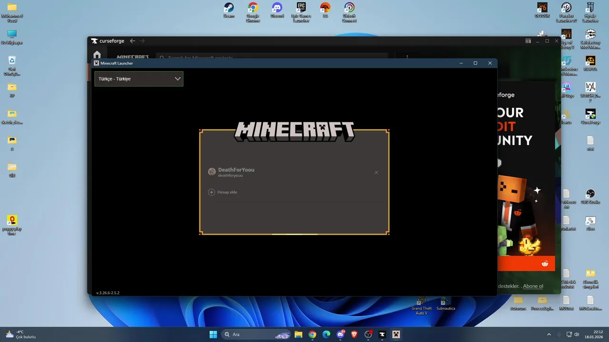Open the Grand Theft Auto V shortcut
Viewport: 609px width, 342px height.
422,306
